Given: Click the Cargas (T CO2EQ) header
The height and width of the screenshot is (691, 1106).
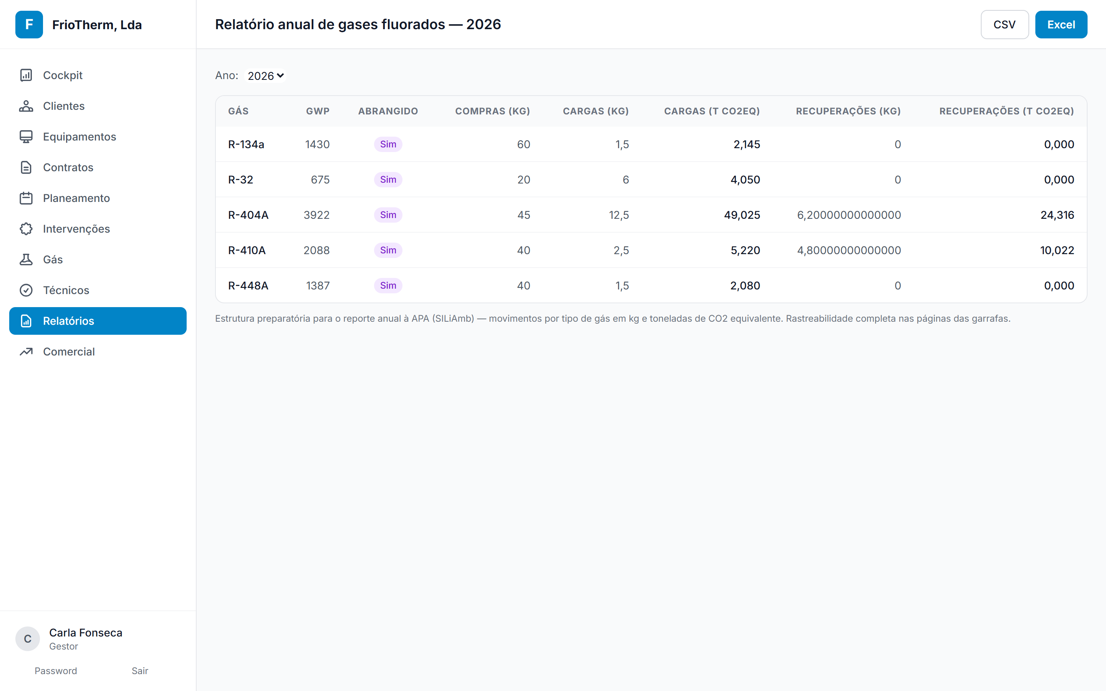Looking at the screenshot, I should point(712,111).
